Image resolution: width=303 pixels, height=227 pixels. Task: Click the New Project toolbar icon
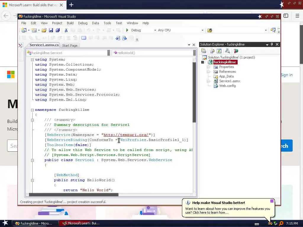click(x=24, y=30)
